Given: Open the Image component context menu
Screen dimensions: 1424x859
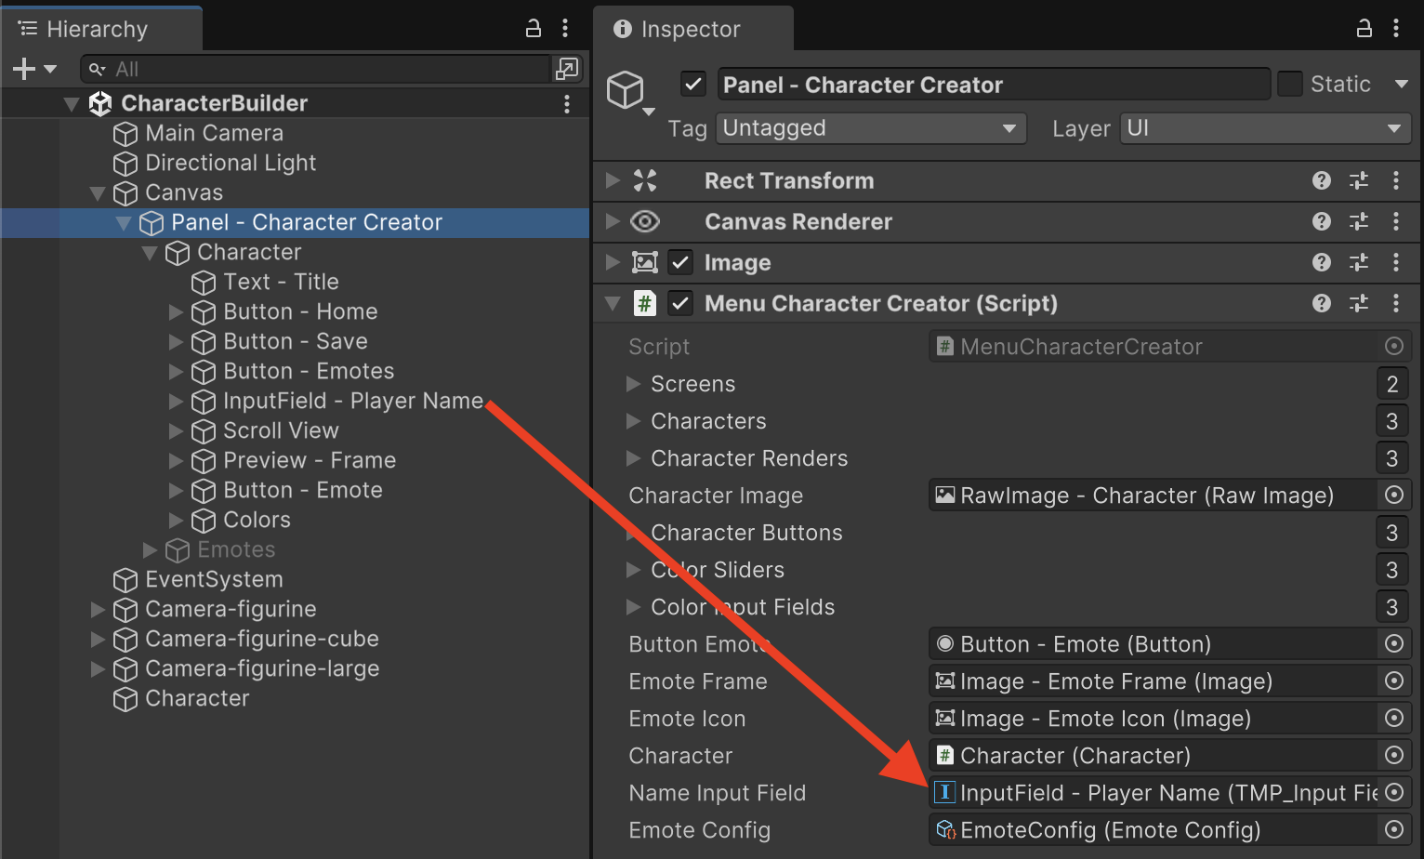Looking at the screenshot, I should (1395, 262).
